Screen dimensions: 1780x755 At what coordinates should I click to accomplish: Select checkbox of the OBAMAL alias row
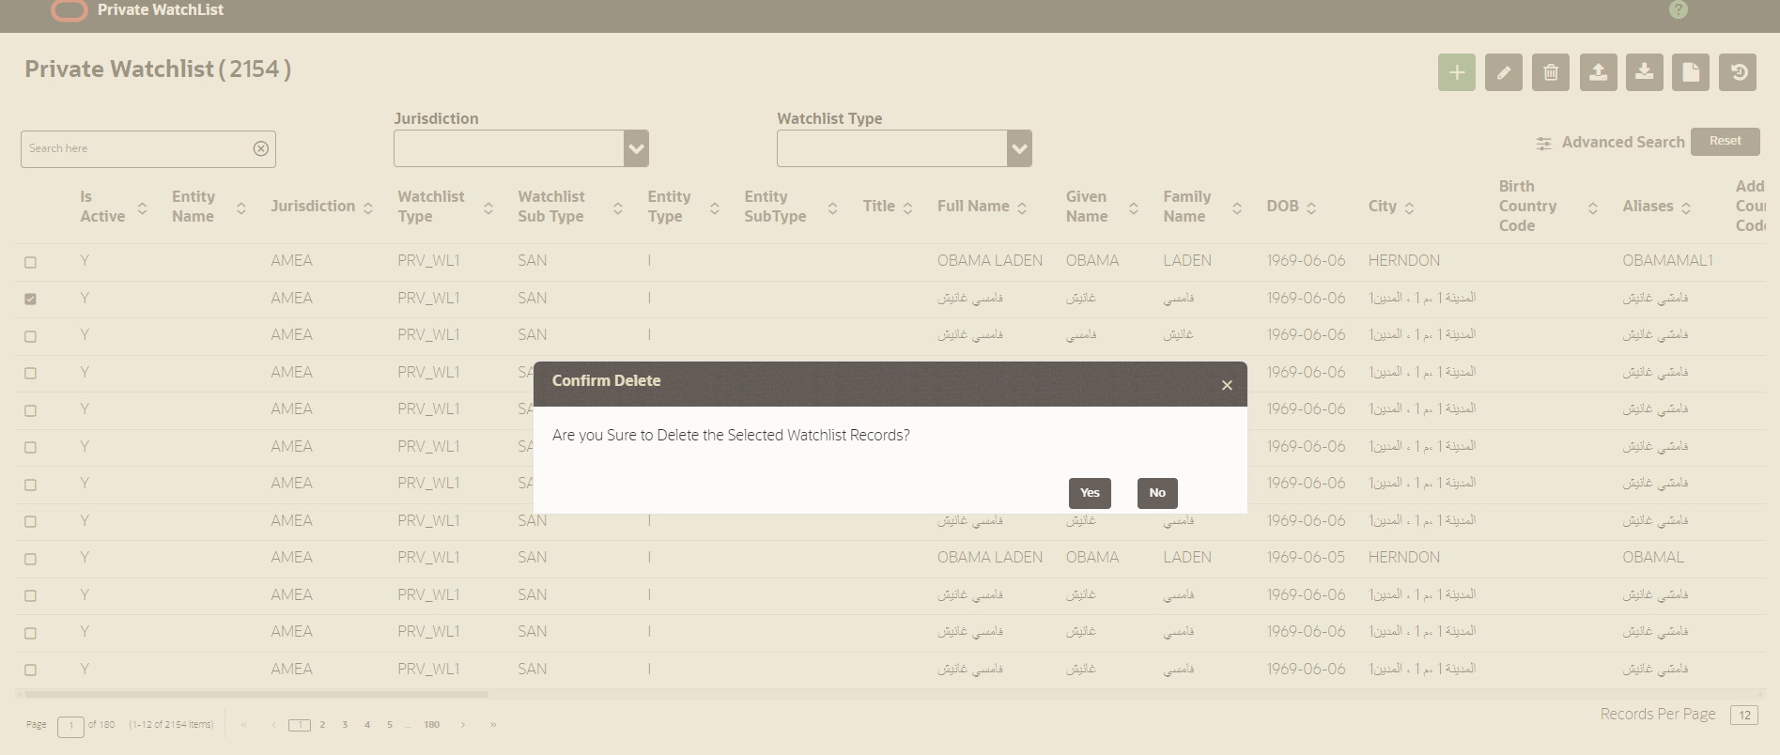(x=30, y=559)
